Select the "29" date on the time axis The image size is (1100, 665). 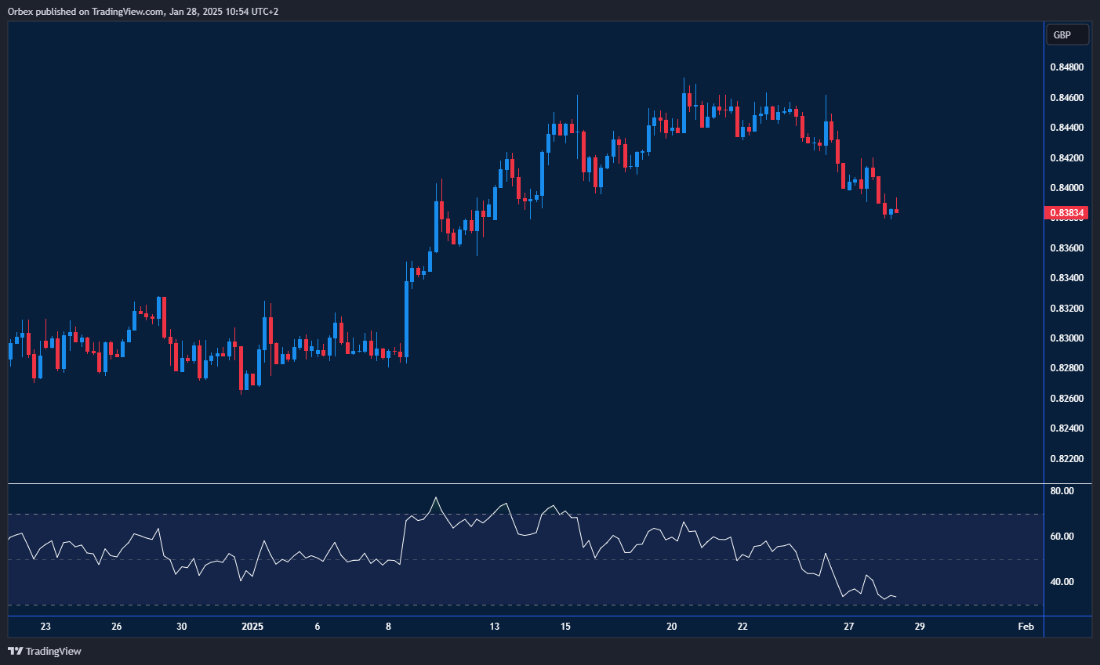918,627
